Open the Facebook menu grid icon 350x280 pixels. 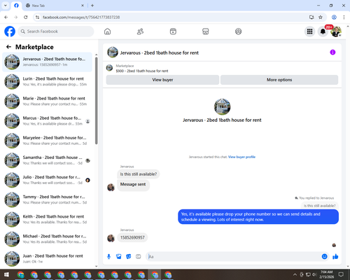point(309,31)
